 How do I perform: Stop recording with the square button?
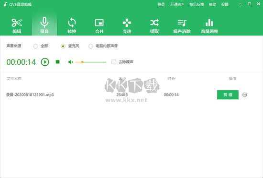click(57, 62)
